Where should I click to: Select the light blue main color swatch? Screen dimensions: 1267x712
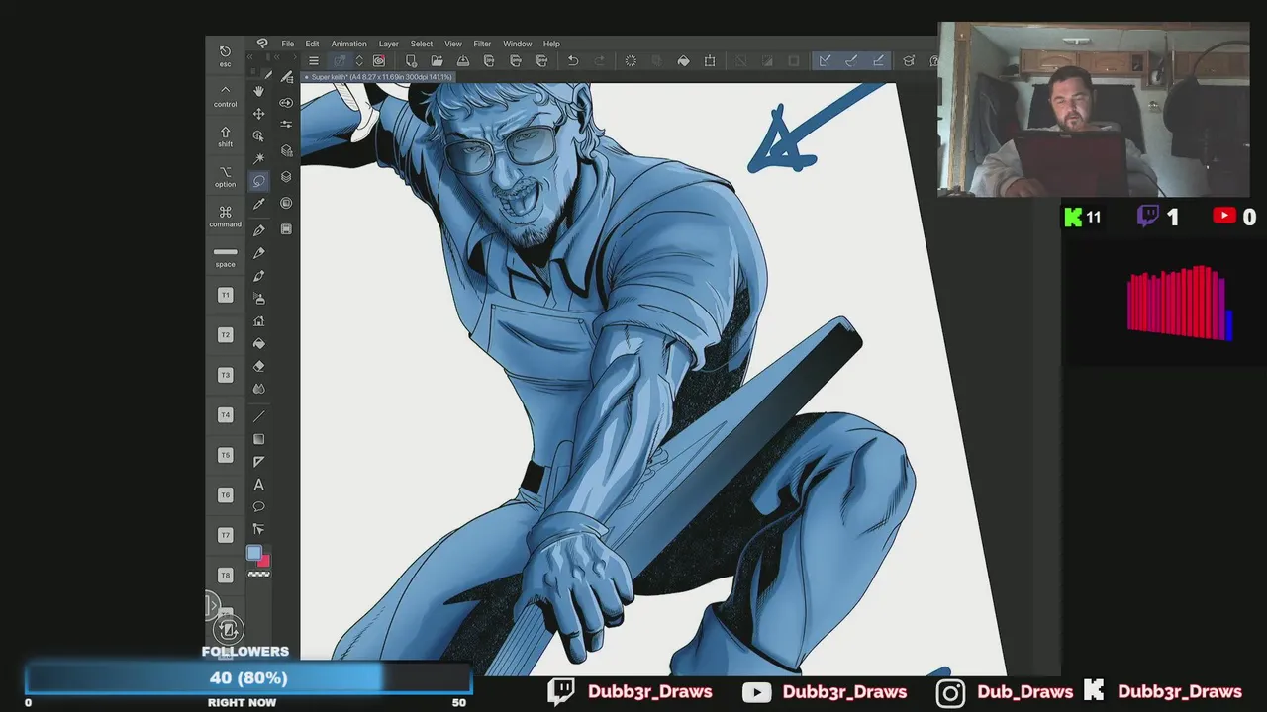point(254,554)
